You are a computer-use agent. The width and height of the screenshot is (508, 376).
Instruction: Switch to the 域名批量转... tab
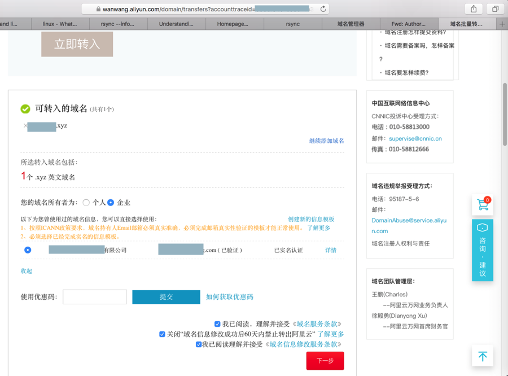coord(467,24)
